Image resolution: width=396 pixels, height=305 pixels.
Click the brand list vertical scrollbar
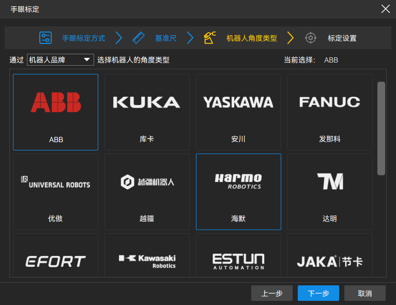point(381,128)
